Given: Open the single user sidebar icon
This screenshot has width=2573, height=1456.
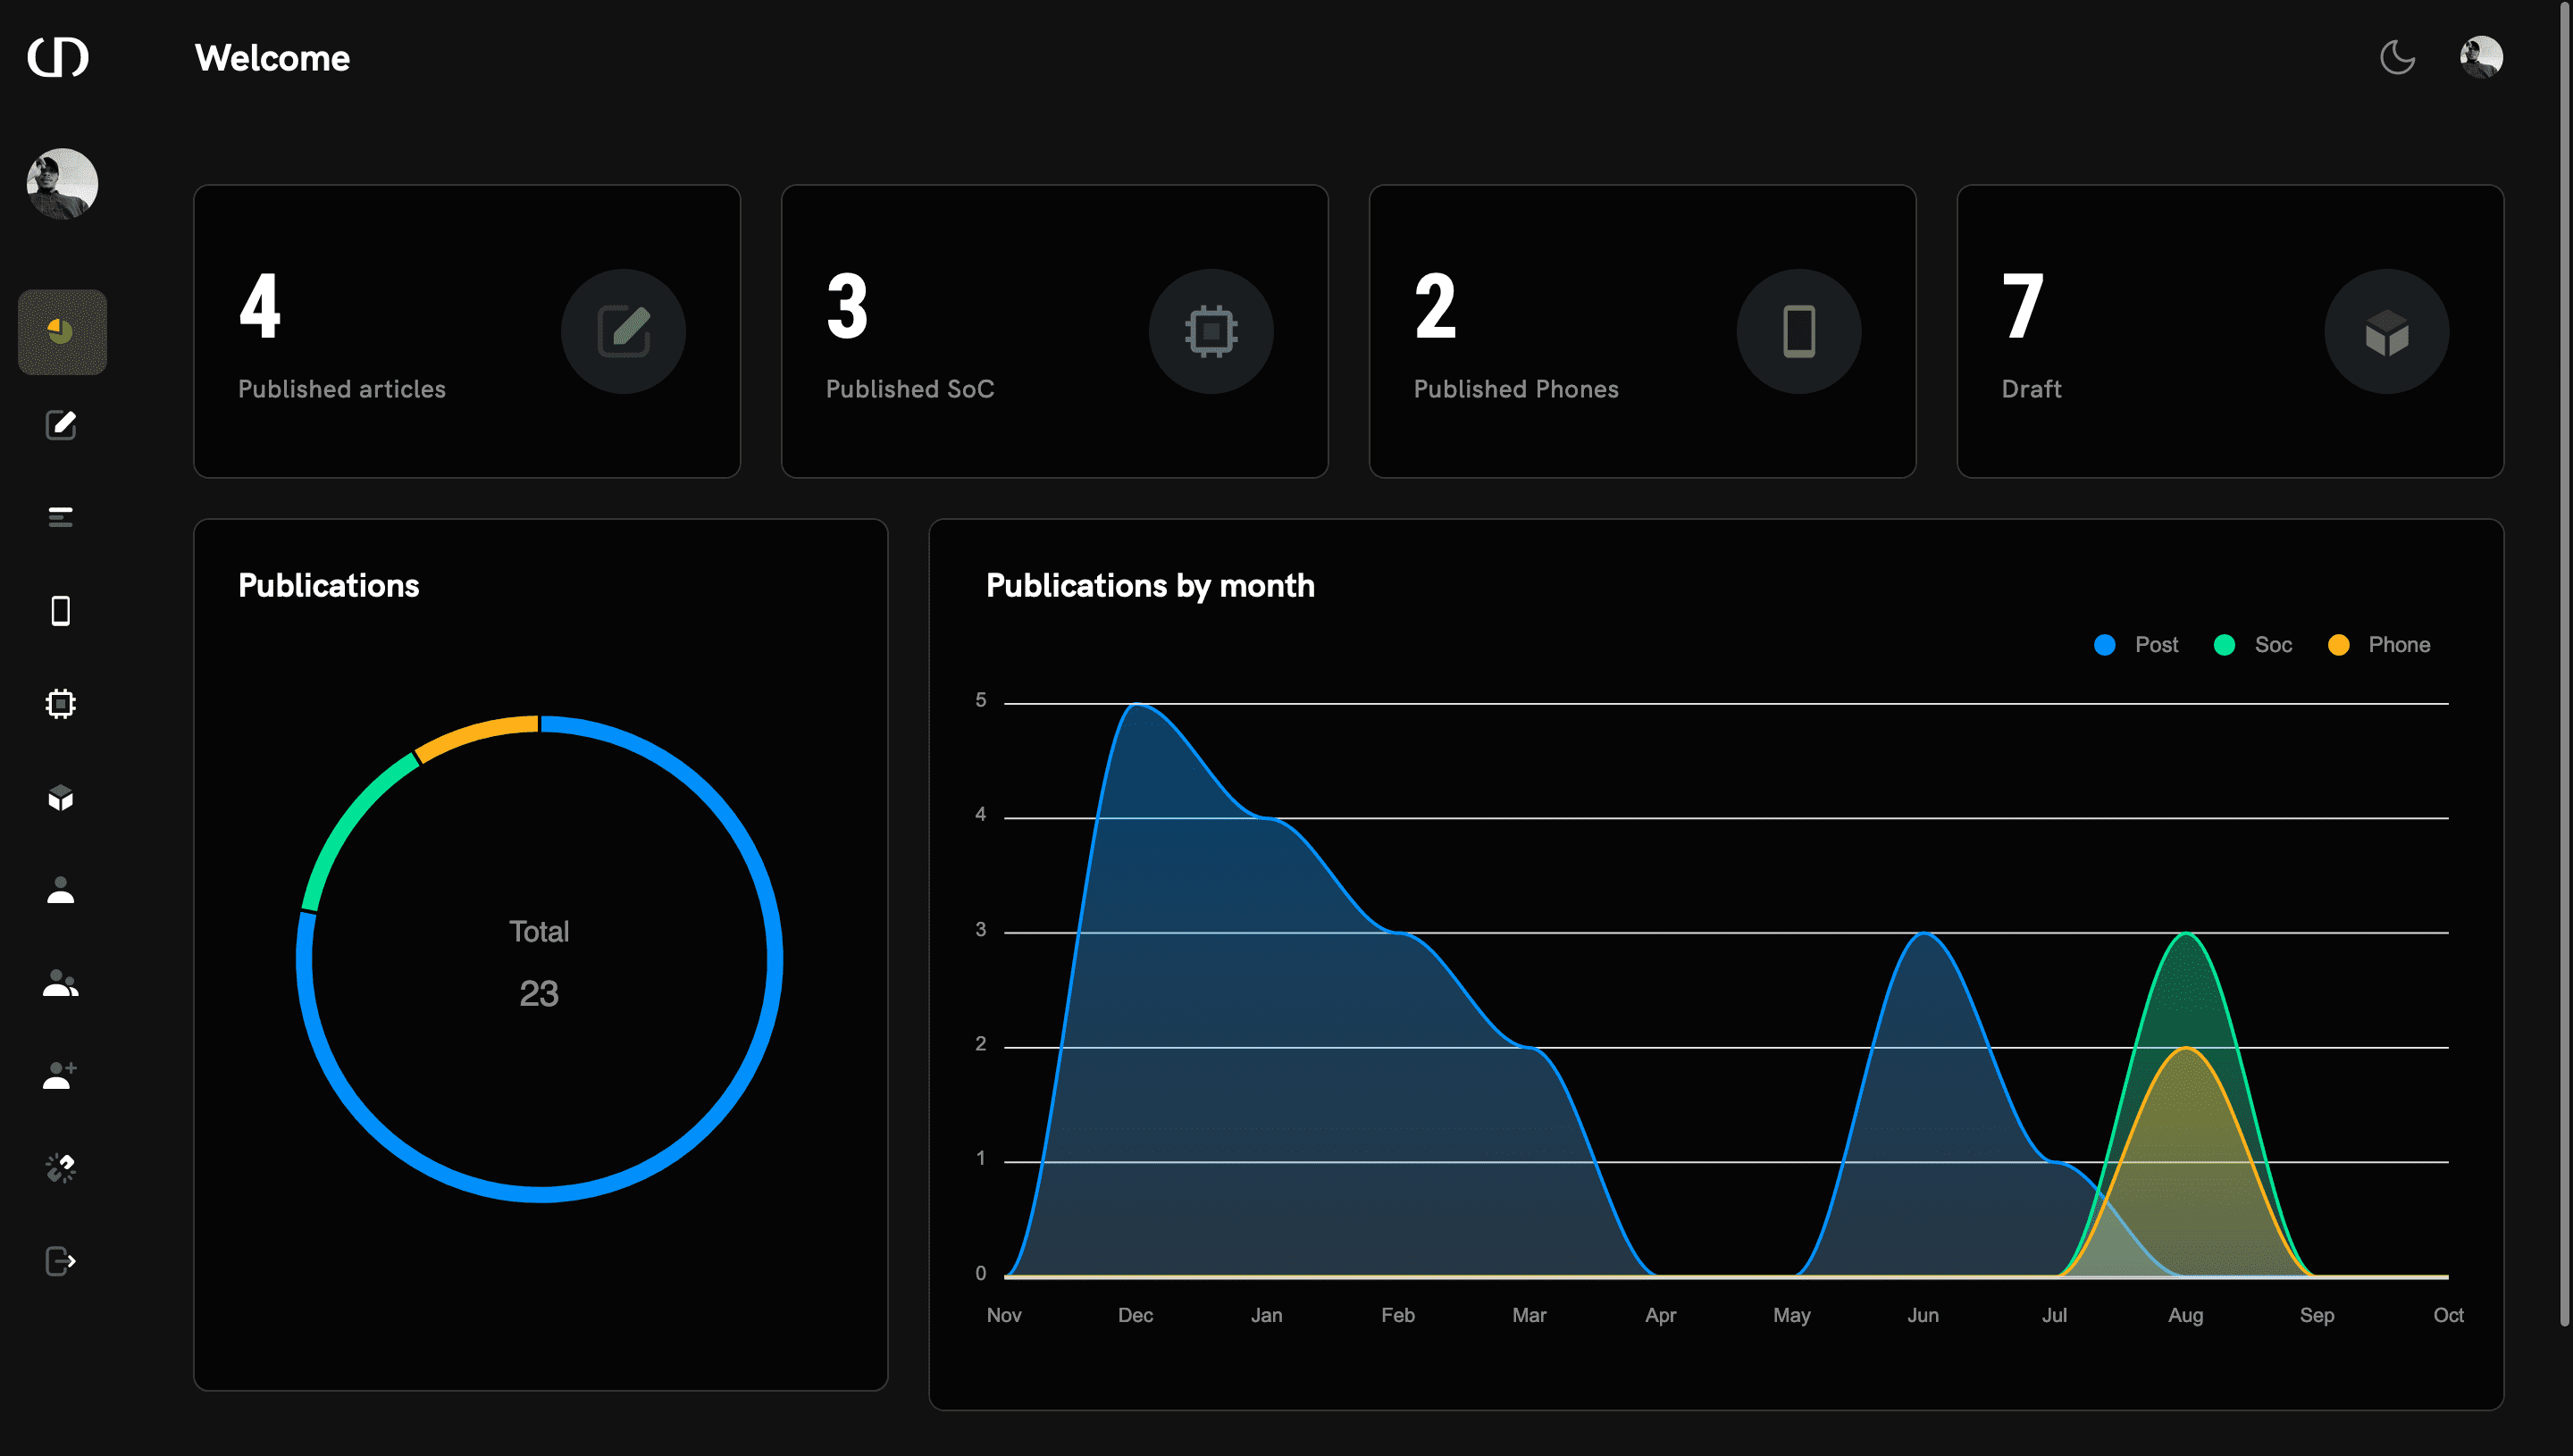Looking at the screenshot, I should (x=61, y=890).
